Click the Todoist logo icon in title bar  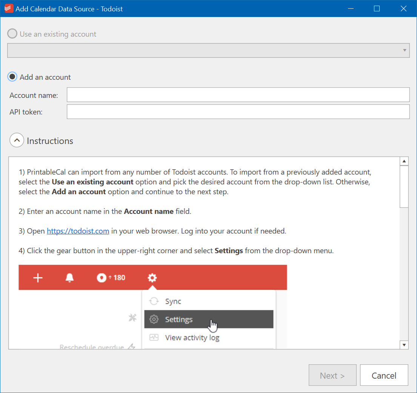9,9
